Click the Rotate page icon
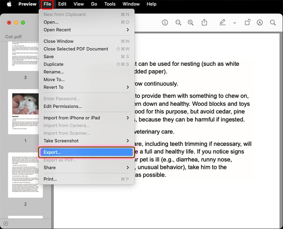283x229 pixels. tap(248, 22)
